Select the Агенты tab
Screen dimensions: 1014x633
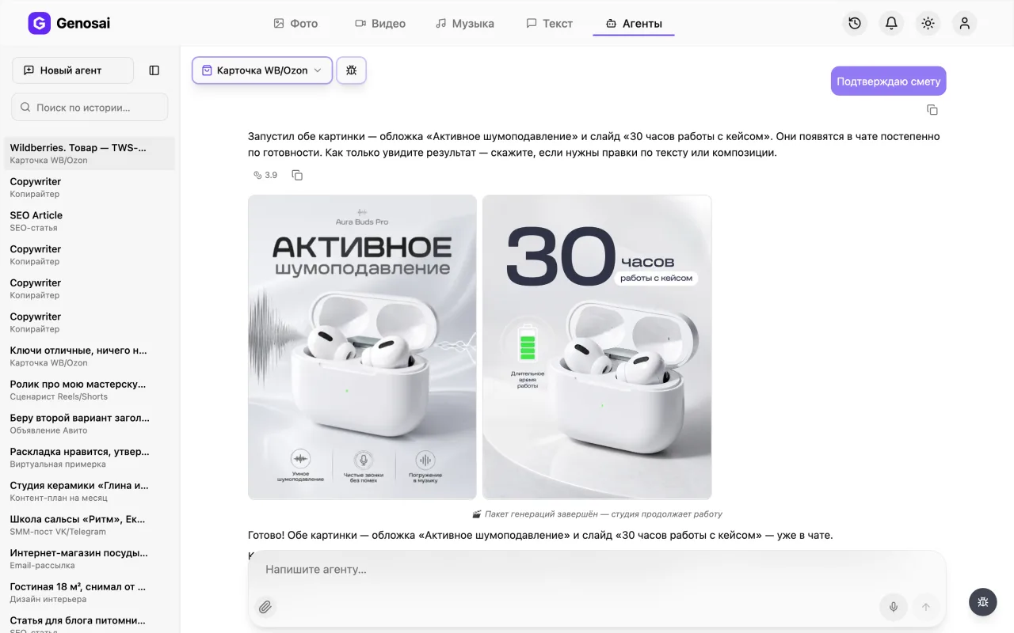634,24
